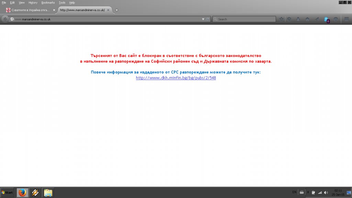
Task: Click red text mentioning Софийски районен съд
Action: coord(176,61)
